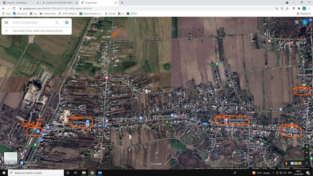Open Outlook from the taskbar
The height and width of the screenshot is (176, 313).
(100, 173)
